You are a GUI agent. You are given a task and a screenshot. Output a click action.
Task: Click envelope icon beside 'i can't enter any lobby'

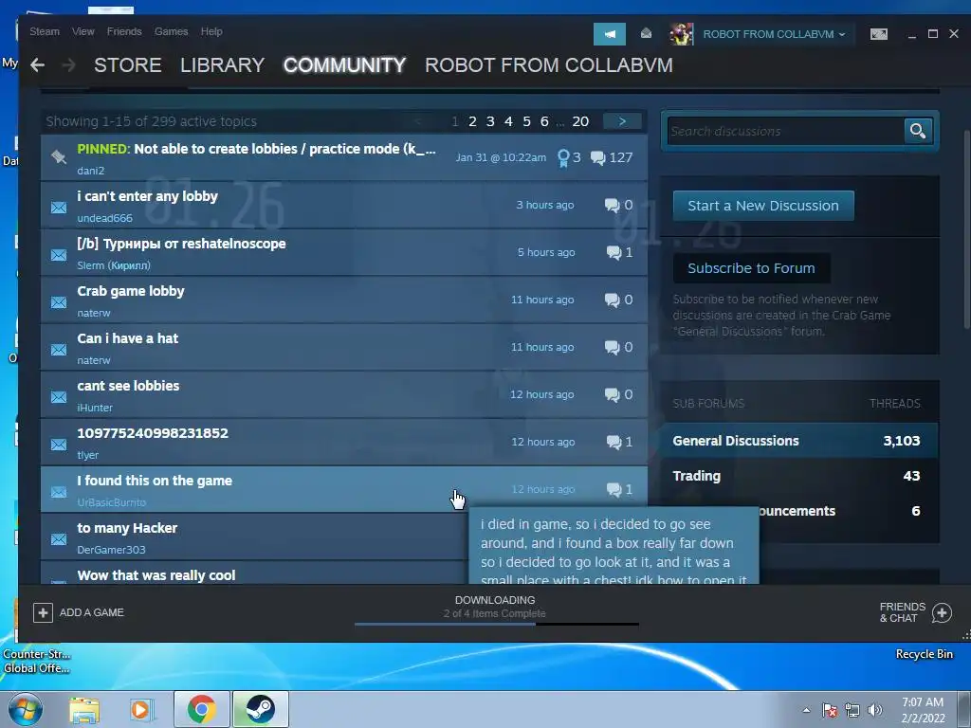[x=59, y=207]
